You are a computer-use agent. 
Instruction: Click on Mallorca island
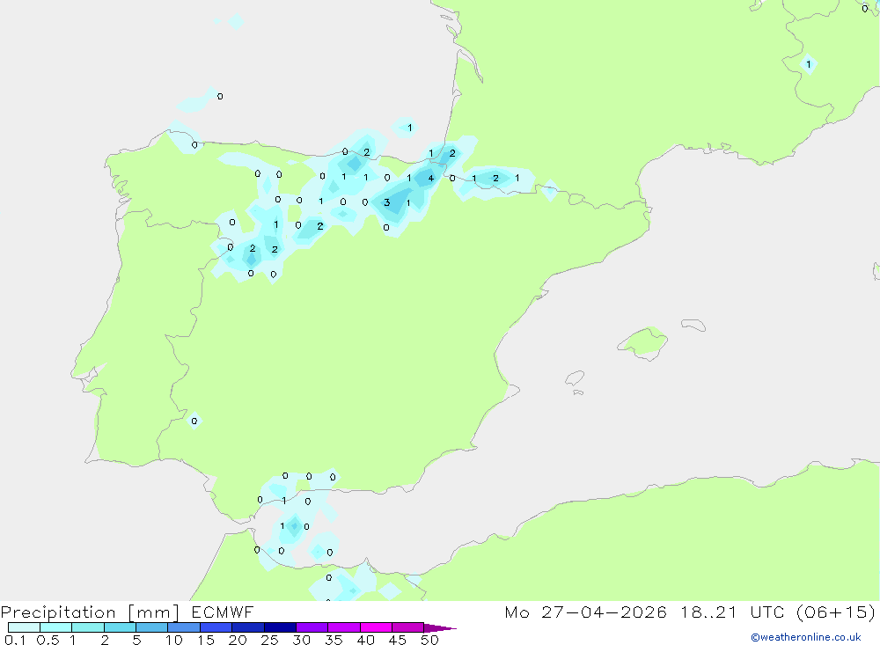[x=642, y=342]
